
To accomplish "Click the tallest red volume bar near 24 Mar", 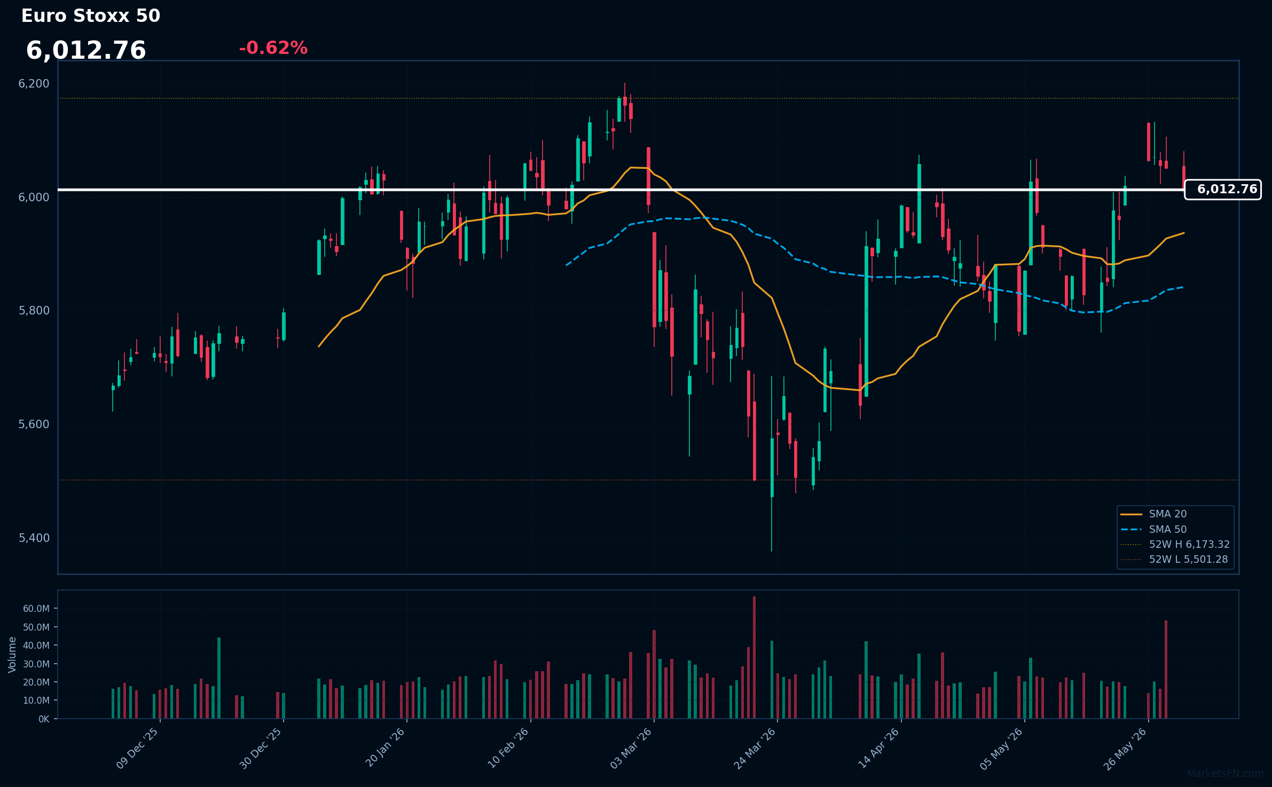I will point(755,657).
